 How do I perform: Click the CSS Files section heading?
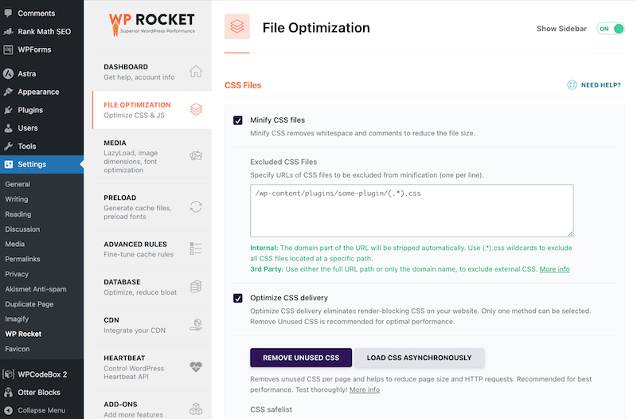click(x=243, y=85)
